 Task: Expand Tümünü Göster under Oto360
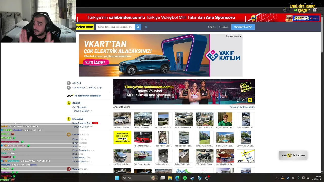tap(82, 111)
